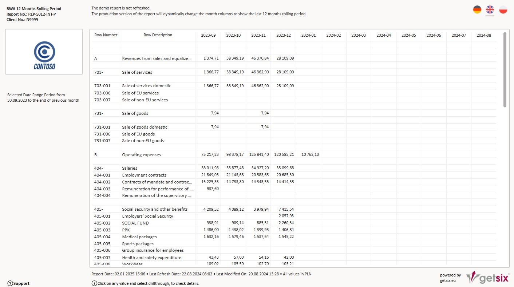This screenshot has height=287, width=514.
Task: Select value 21 143,68 in Employment contracts
Action: click(x=235, y=175)
